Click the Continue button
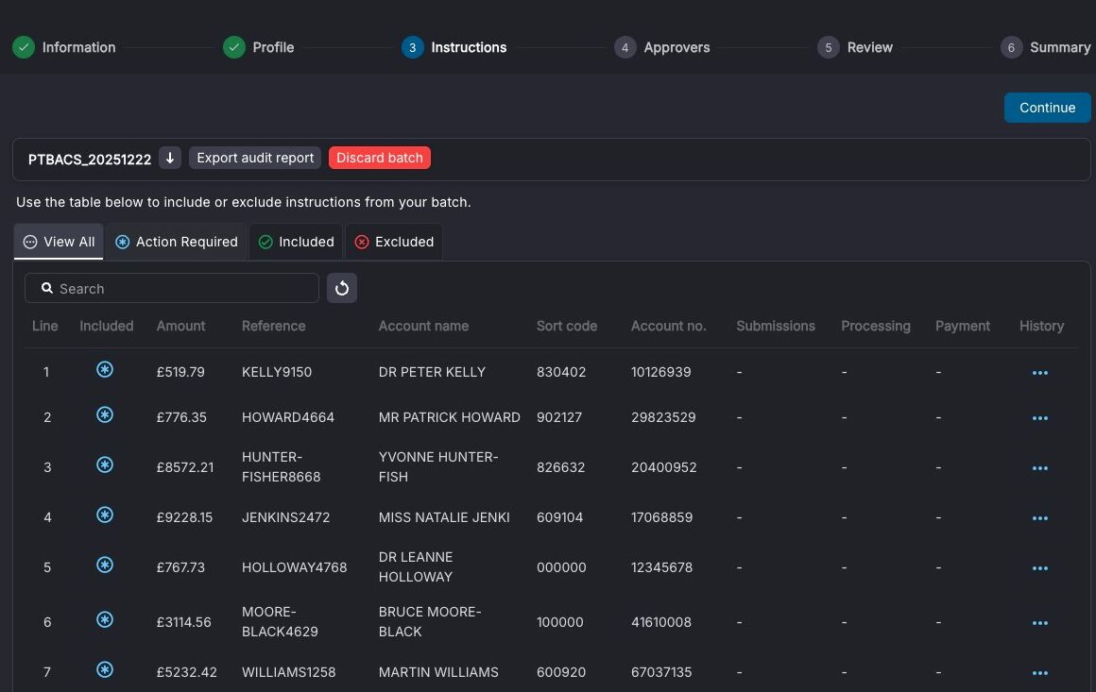Image resolution: width=1096 pixels, height=692 pixels. click(1047, 108)
